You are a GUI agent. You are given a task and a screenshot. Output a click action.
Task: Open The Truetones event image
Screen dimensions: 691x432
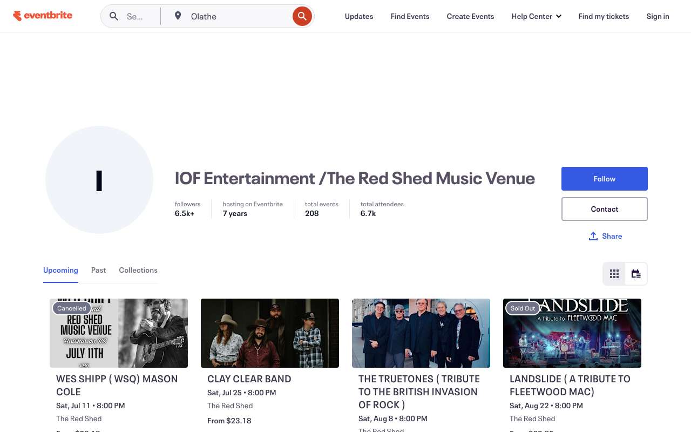(x=421, y=333)
